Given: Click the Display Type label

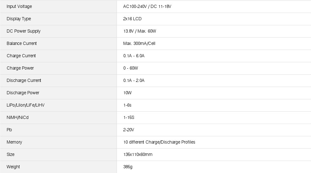Looking at the screenshot, I should click(x=19, y=19).
